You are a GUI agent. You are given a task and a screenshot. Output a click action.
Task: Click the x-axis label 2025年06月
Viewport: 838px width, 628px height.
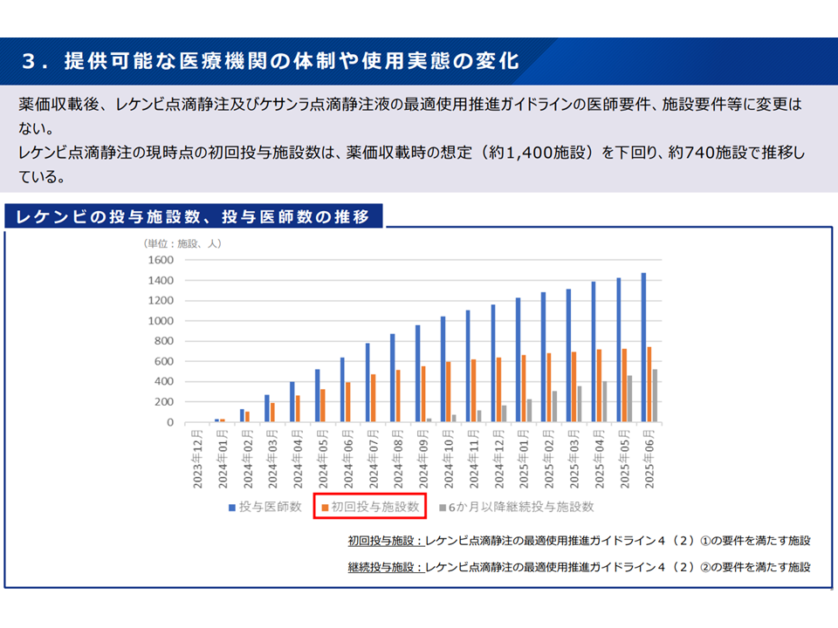[x=649, y=460]
